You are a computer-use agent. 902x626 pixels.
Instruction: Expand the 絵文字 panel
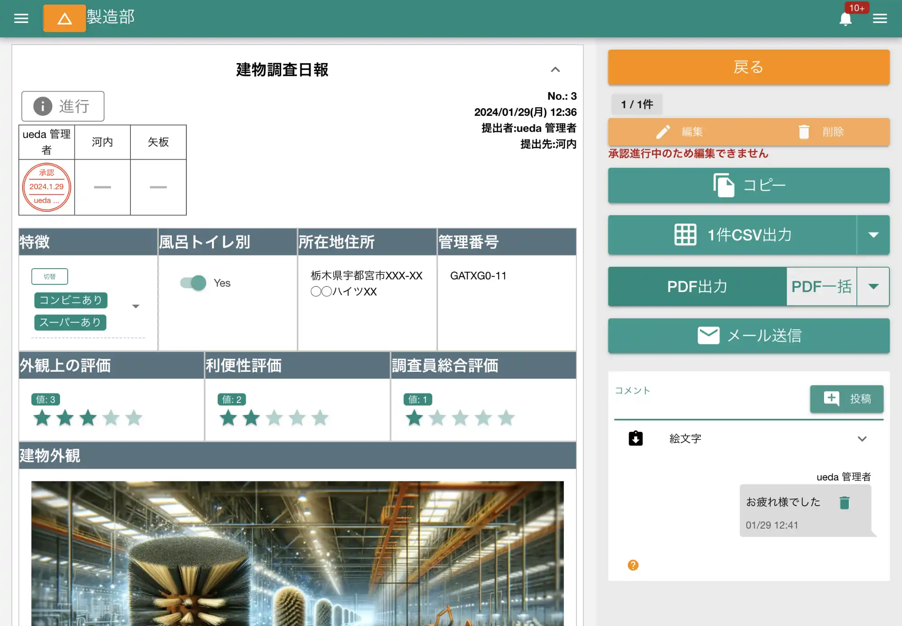click(862, 439)
